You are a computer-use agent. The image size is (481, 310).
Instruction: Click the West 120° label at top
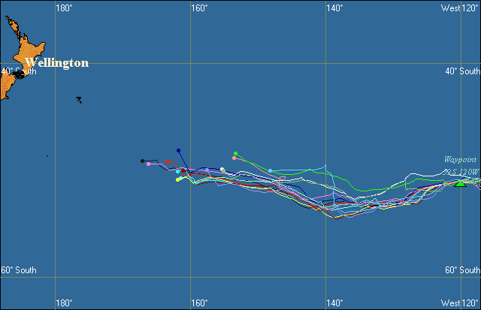(459, 8)
